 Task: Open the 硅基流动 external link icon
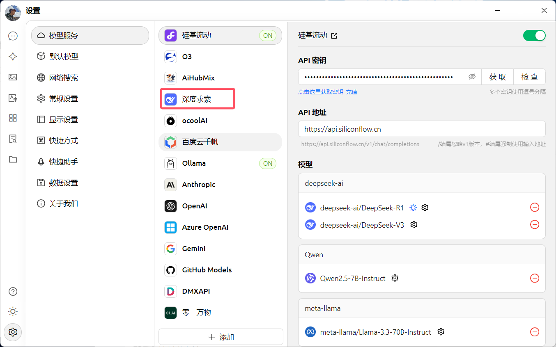pyautogui.click(x=334, y=36)
